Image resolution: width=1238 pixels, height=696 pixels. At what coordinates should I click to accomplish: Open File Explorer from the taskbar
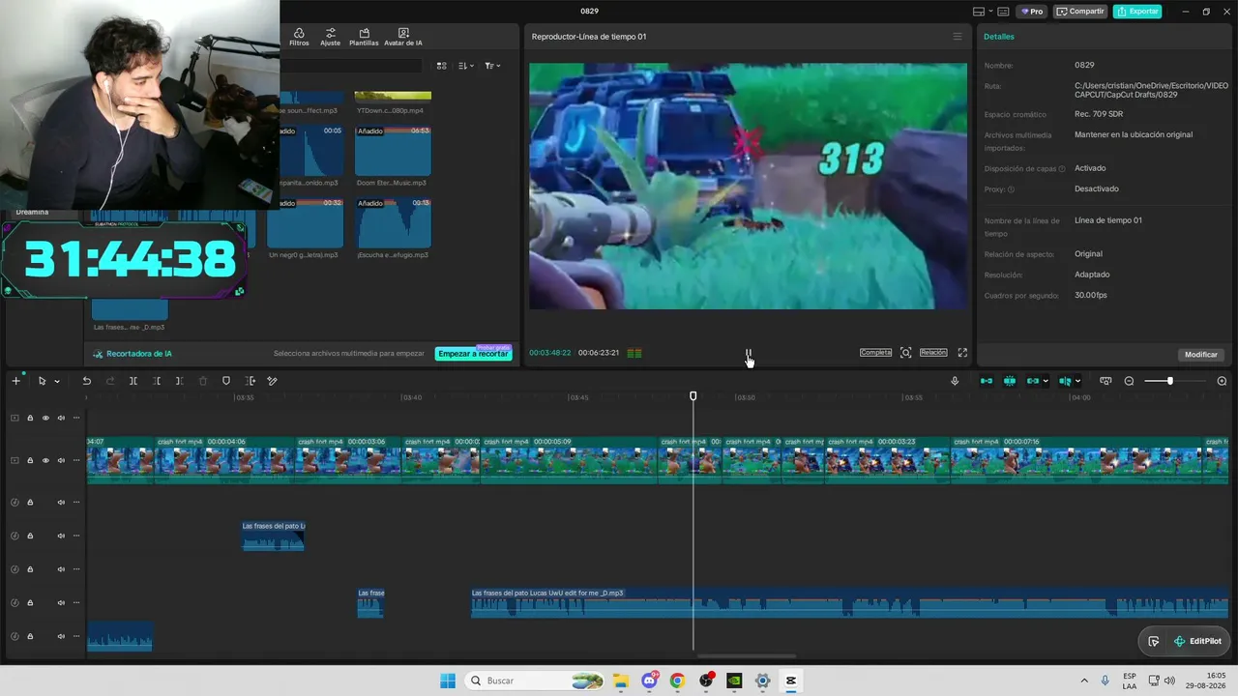pos(620,681)
